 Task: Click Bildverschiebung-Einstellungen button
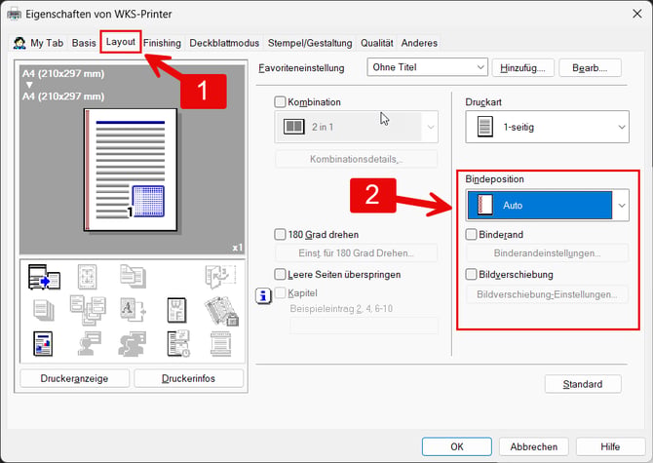point(547,294)
